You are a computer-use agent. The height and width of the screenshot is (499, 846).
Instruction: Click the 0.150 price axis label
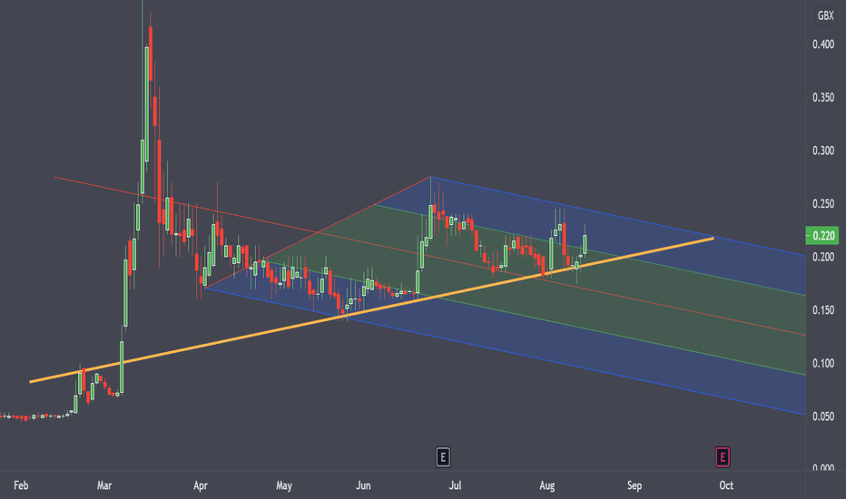(823, 310)
